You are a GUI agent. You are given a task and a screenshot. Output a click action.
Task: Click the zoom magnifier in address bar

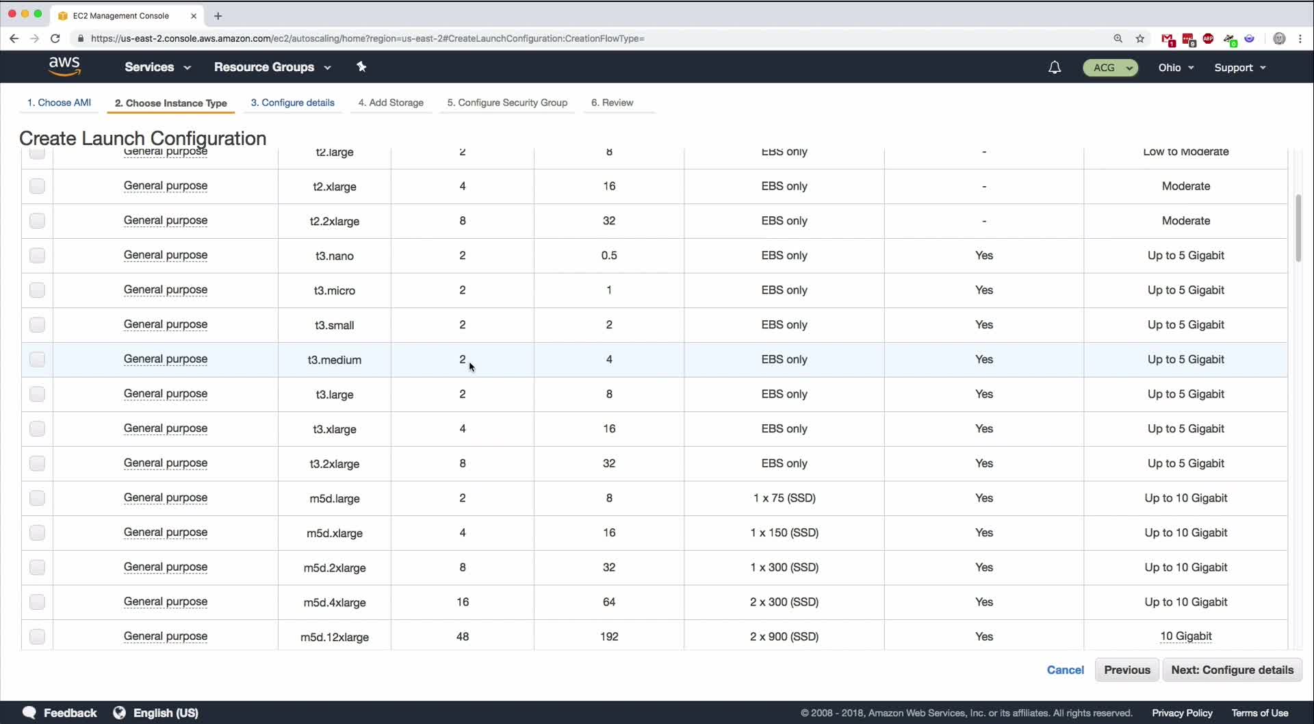(x=1118, y=38)
